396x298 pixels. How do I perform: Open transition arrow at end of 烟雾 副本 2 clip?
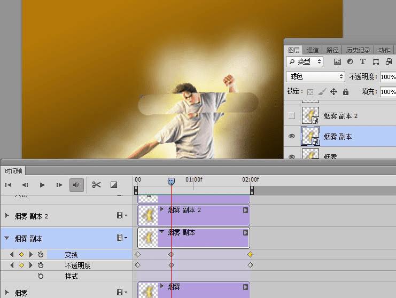(245, 210)
